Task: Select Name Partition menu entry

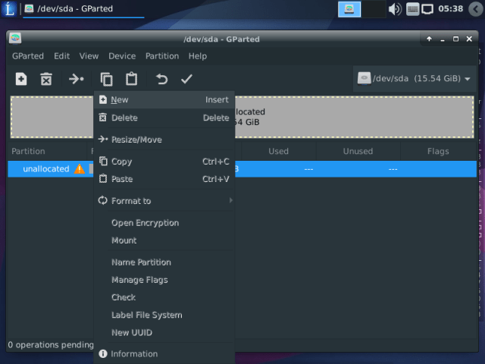Action: tap(164, 262)
